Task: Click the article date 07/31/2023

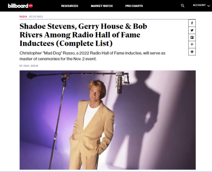Action: coord(36,17)
